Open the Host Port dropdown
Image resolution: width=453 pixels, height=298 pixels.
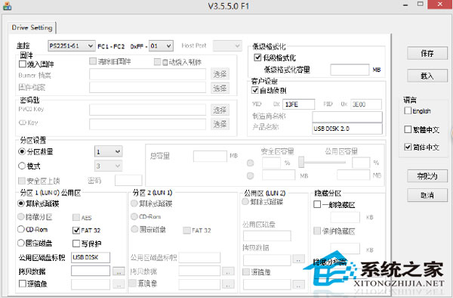[x=227, y=45]
